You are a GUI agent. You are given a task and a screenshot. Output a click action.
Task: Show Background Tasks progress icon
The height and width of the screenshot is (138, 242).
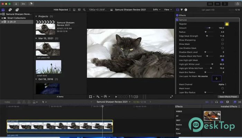pos(31,4)
